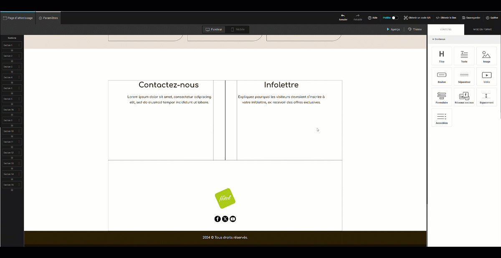Click plus button below Section 3
The image size is (501, 258).
pos(12,72)
